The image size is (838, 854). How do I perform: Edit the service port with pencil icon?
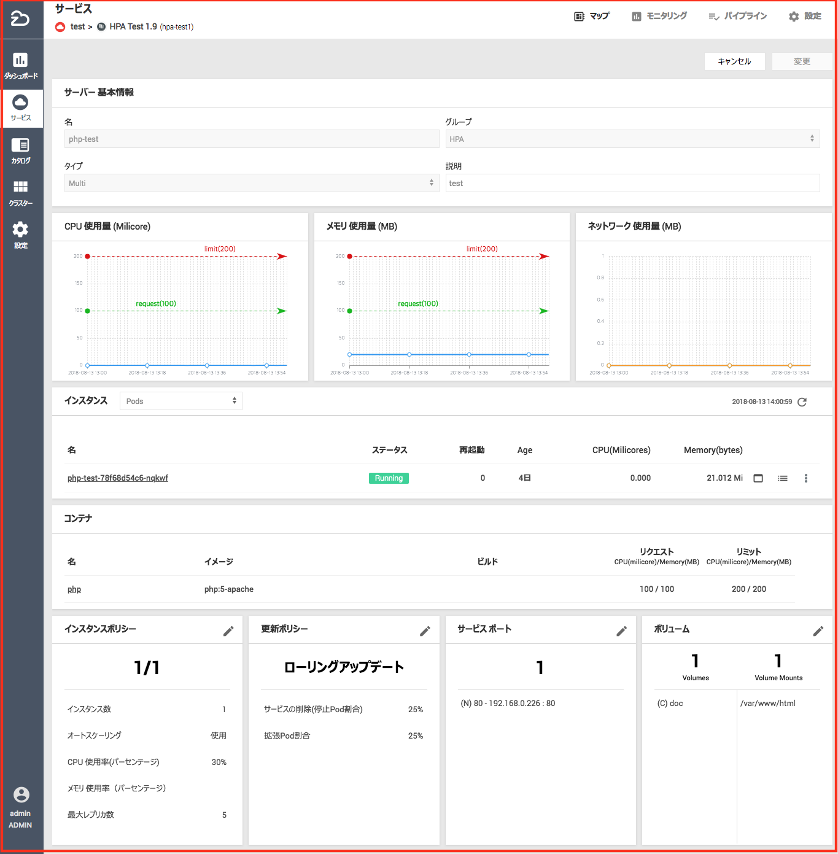click(x=621, y=631)
